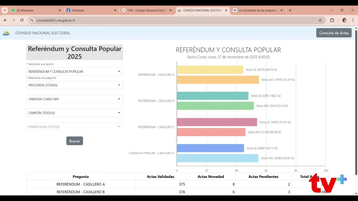Select the CONSEJO NACIONAL ELECTORAL active tab
The height and width of the screenshot is (201, 358).
point(202,10)
